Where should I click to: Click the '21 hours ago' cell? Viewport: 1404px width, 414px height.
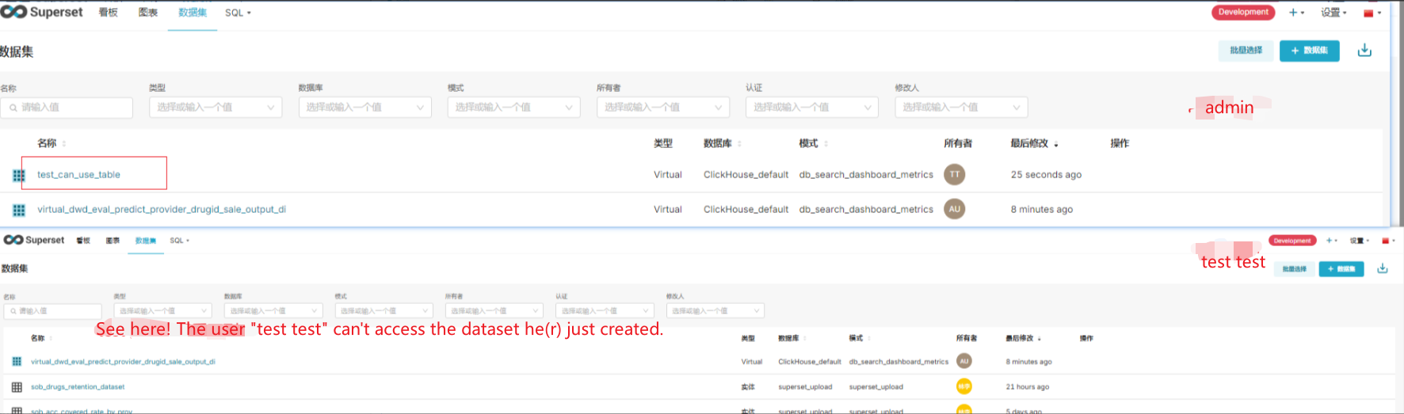tap(1027, 387)
